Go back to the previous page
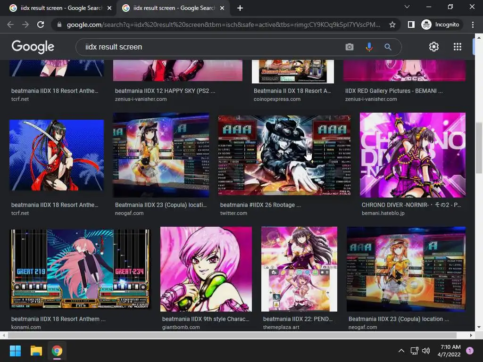This screenshot has height=362, width=483. pos(10,25)
